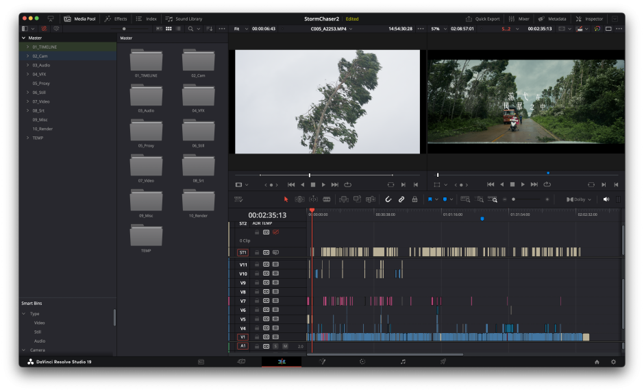Toggle lock on track V11
Viewport: 644px width, 392px height.
coord(257,265)
